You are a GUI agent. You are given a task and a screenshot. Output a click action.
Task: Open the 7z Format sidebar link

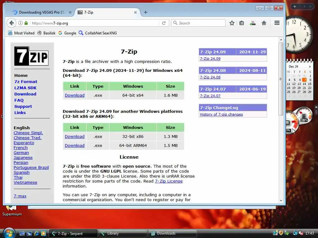(26, 82)
